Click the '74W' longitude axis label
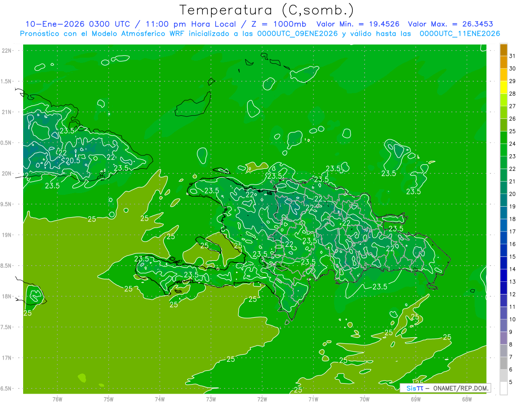Screen dimensions: 524x405 (x=160, y=399)
